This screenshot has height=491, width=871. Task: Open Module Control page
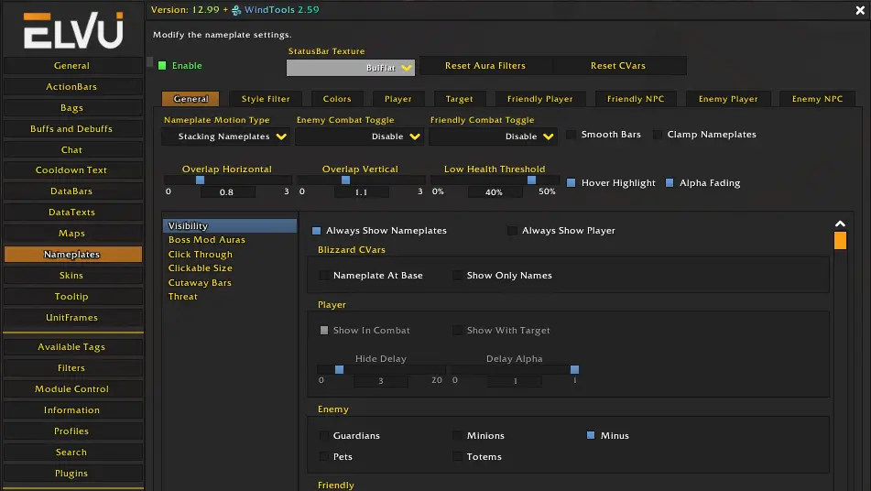[x=72, y=388]
